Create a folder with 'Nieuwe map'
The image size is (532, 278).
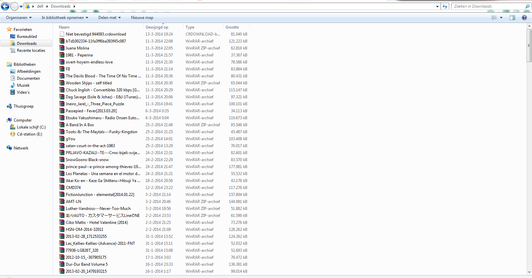(x=142, y=18)
